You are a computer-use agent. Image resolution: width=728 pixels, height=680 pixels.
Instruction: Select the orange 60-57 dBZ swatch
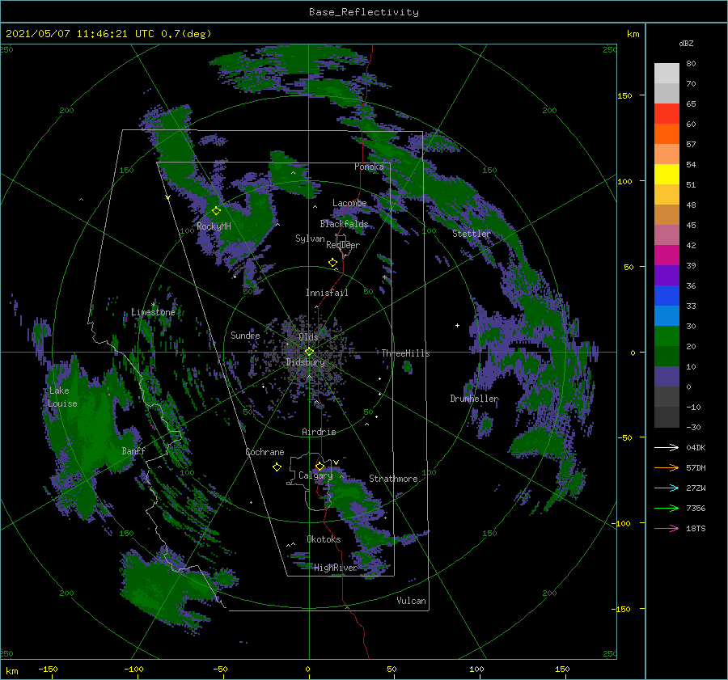pos(667,134)
